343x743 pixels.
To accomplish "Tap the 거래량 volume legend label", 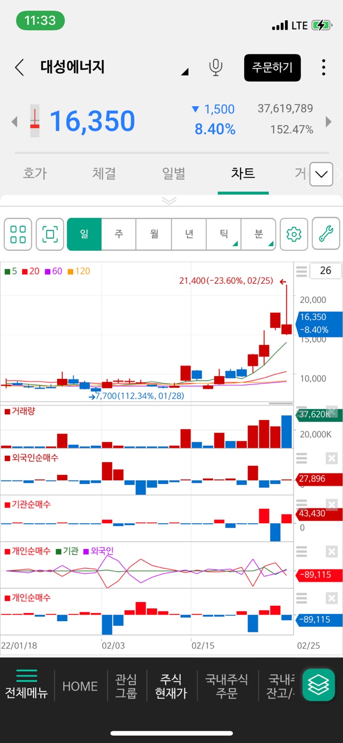I will click(x=20, y=411).
